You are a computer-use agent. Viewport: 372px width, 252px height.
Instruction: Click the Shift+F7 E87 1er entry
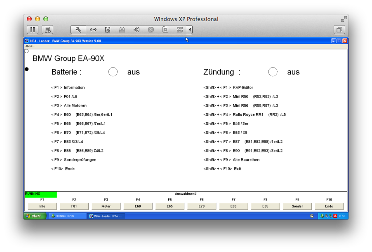click(x=243, y=142)
